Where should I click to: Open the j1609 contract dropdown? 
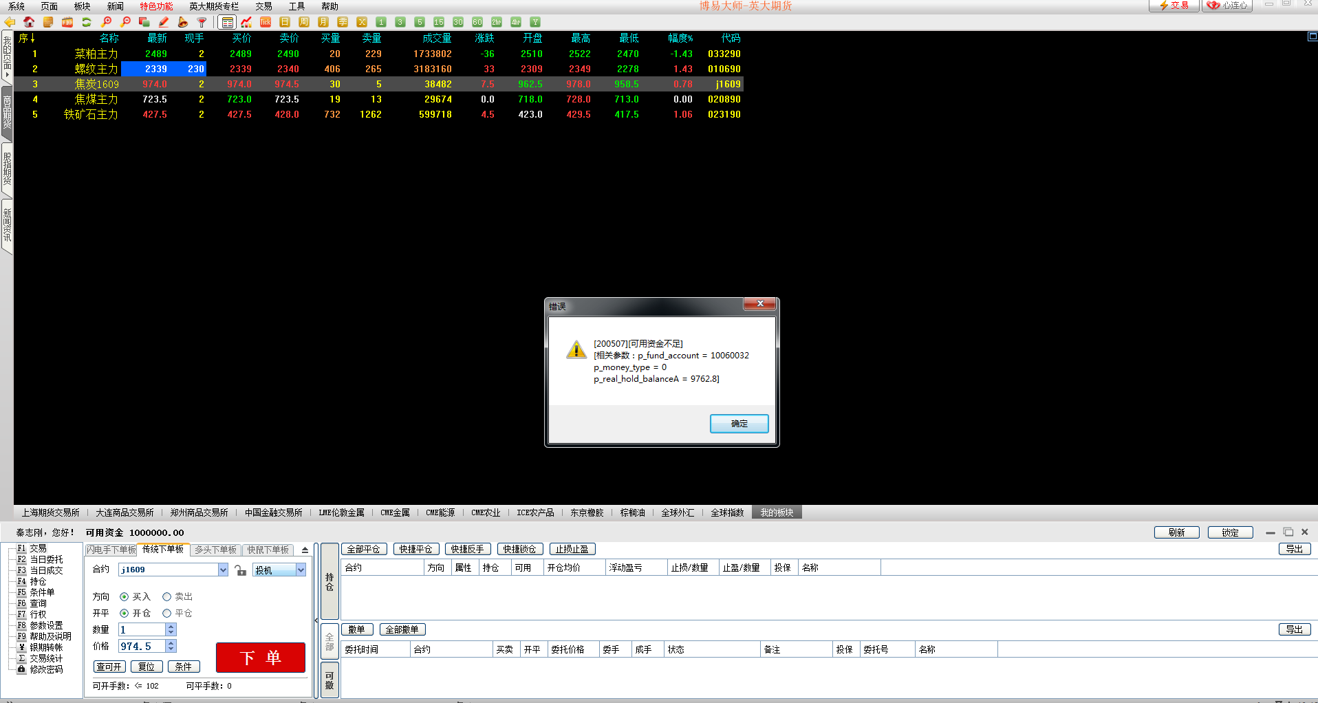(223, 570)
